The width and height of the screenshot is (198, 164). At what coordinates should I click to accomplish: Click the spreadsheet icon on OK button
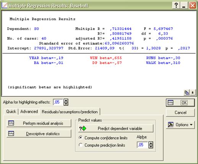point(170,103)
